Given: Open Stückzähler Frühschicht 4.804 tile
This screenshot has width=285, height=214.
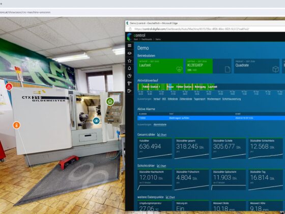Looking at the screenshot, I should tap(192, 180).
